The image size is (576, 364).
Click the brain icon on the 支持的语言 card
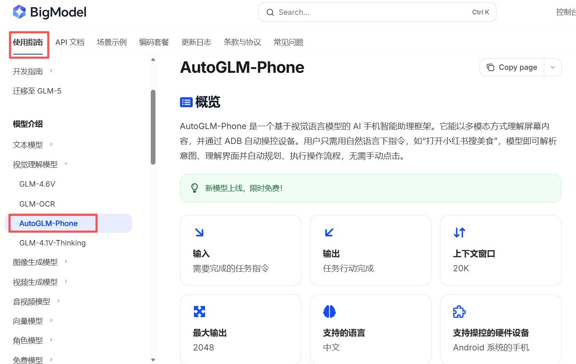click(x=329, y=311)
